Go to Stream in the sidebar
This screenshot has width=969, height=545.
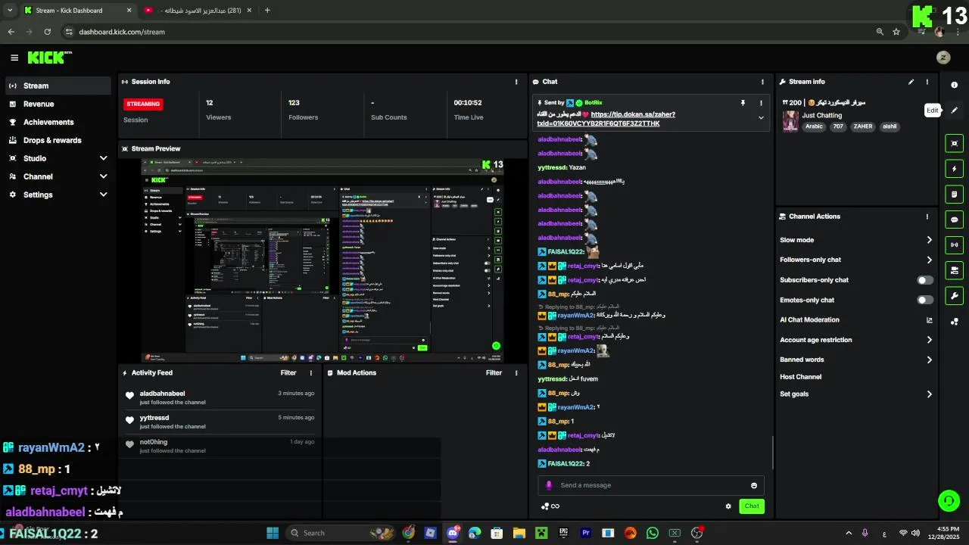click(x=59, y=86)
